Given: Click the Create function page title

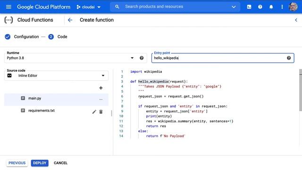Looking at the screenshot, I should click(97, 20).
